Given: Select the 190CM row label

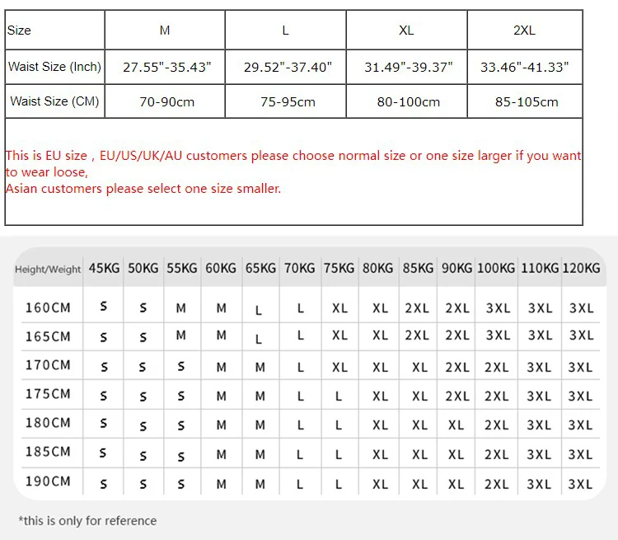Looking at the screenshot, I should (48, 481).
